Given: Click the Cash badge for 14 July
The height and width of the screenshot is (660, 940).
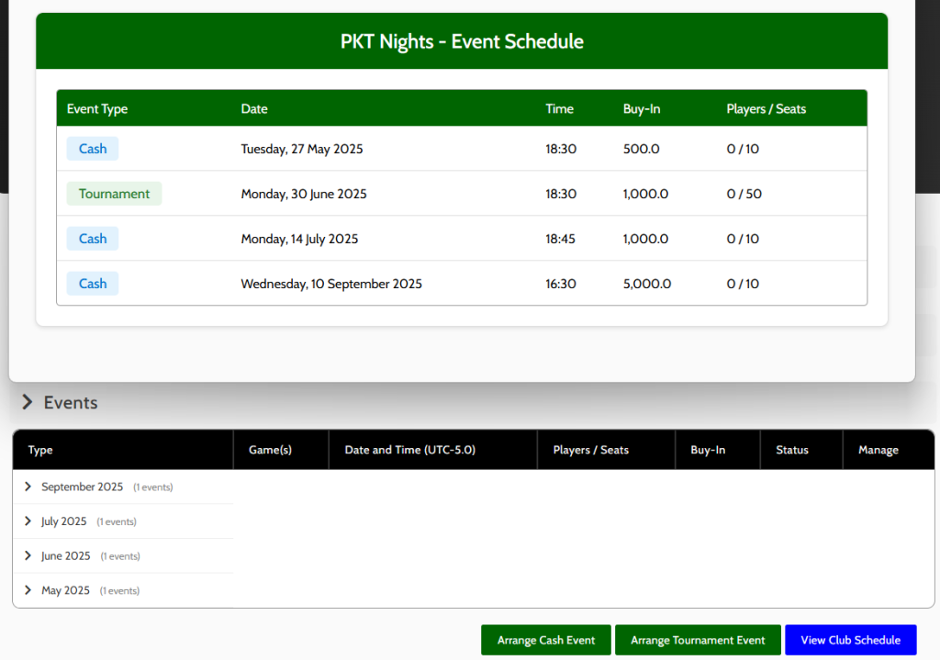Looking at the screenshot, I should click(93, 239).
